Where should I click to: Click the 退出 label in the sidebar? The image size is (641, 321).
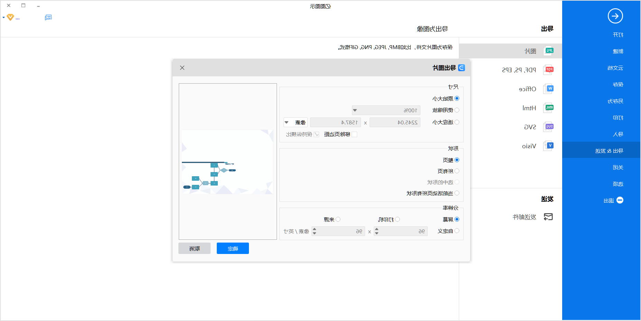click(x=609, y=200)
